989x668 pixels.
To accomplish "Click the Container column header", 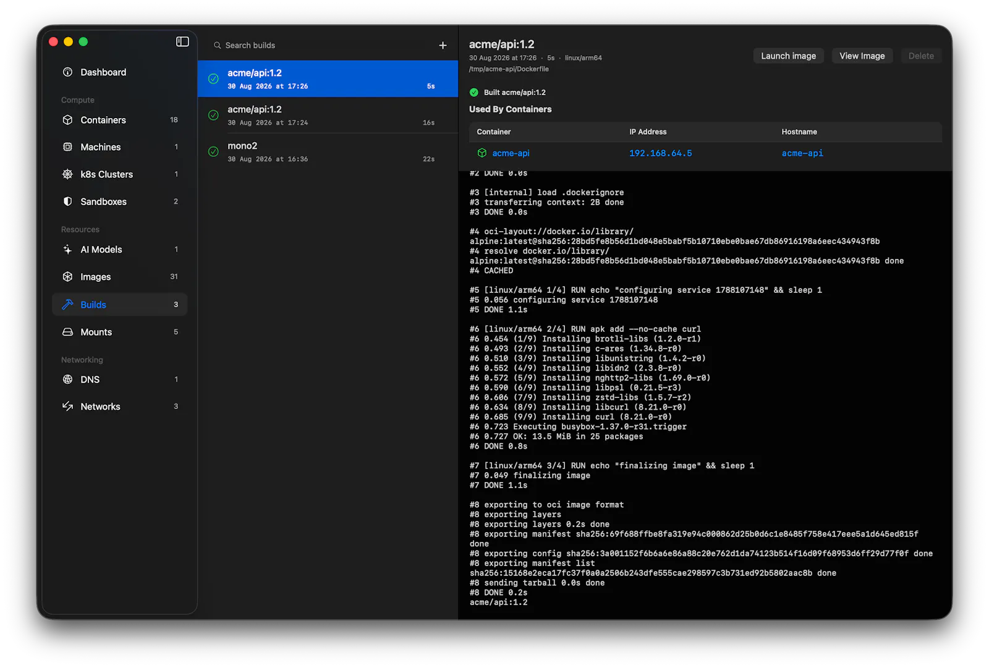I will pyautogui.click(x=494, y=132).
